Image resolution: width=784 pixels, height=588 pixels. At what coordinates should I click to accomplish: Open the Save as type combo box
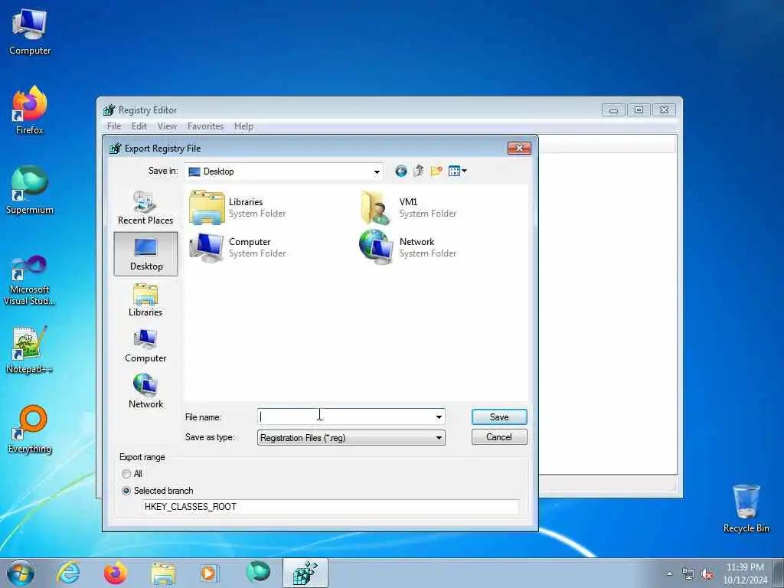pos(351,438)
